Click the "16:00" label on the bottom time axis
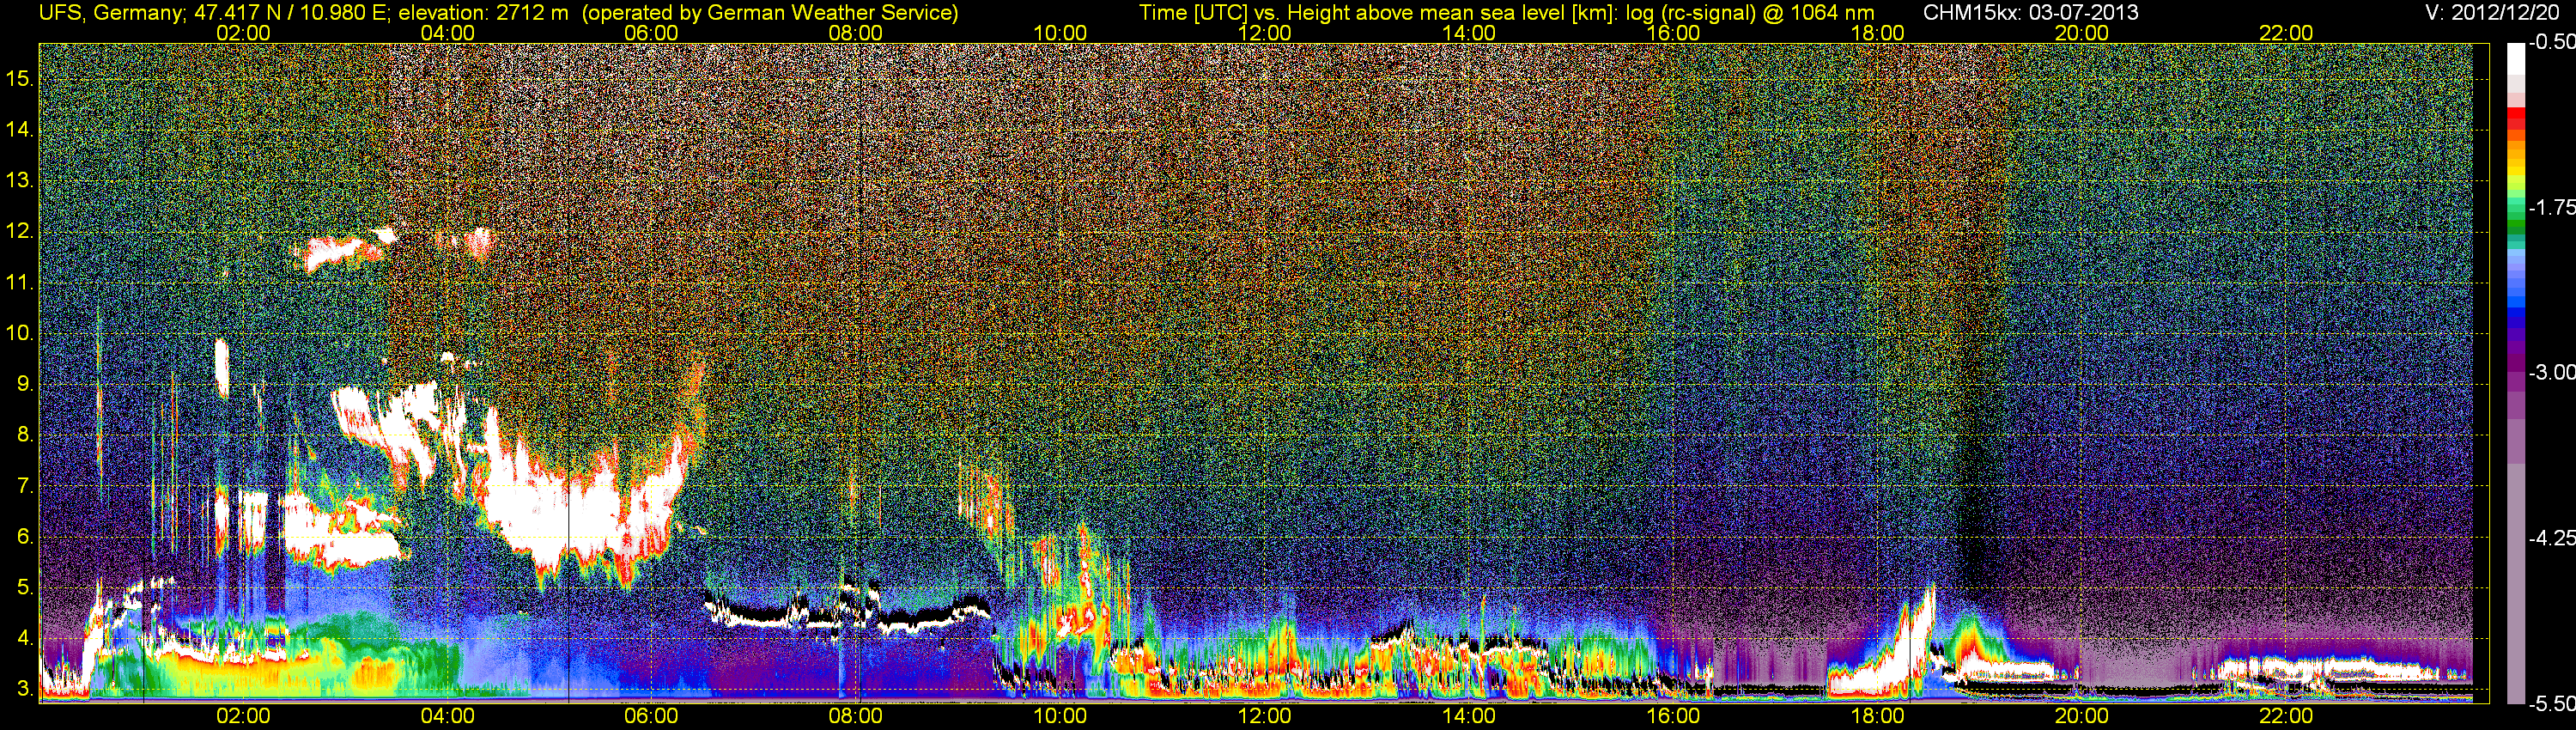 point(1673,716)
